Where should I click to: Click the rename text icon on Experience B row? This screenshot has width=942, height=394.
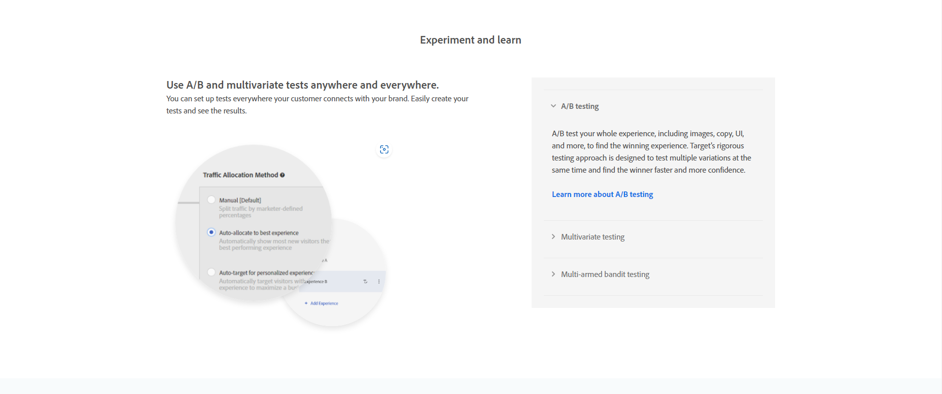tap(365, 282)
